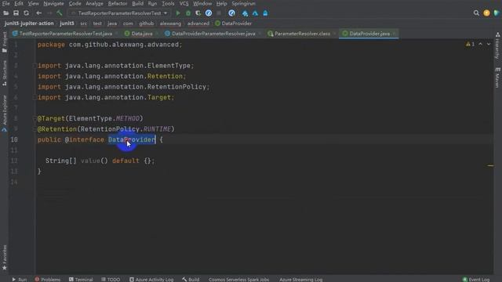Click the orange circular icon near search
The image size is (502, 282).
point(486,13)
